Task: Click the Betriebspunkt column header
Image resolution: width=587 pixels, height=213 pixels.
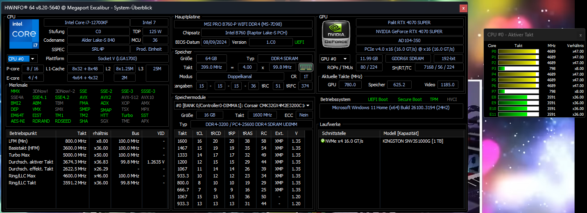Action: coord(31,133)
